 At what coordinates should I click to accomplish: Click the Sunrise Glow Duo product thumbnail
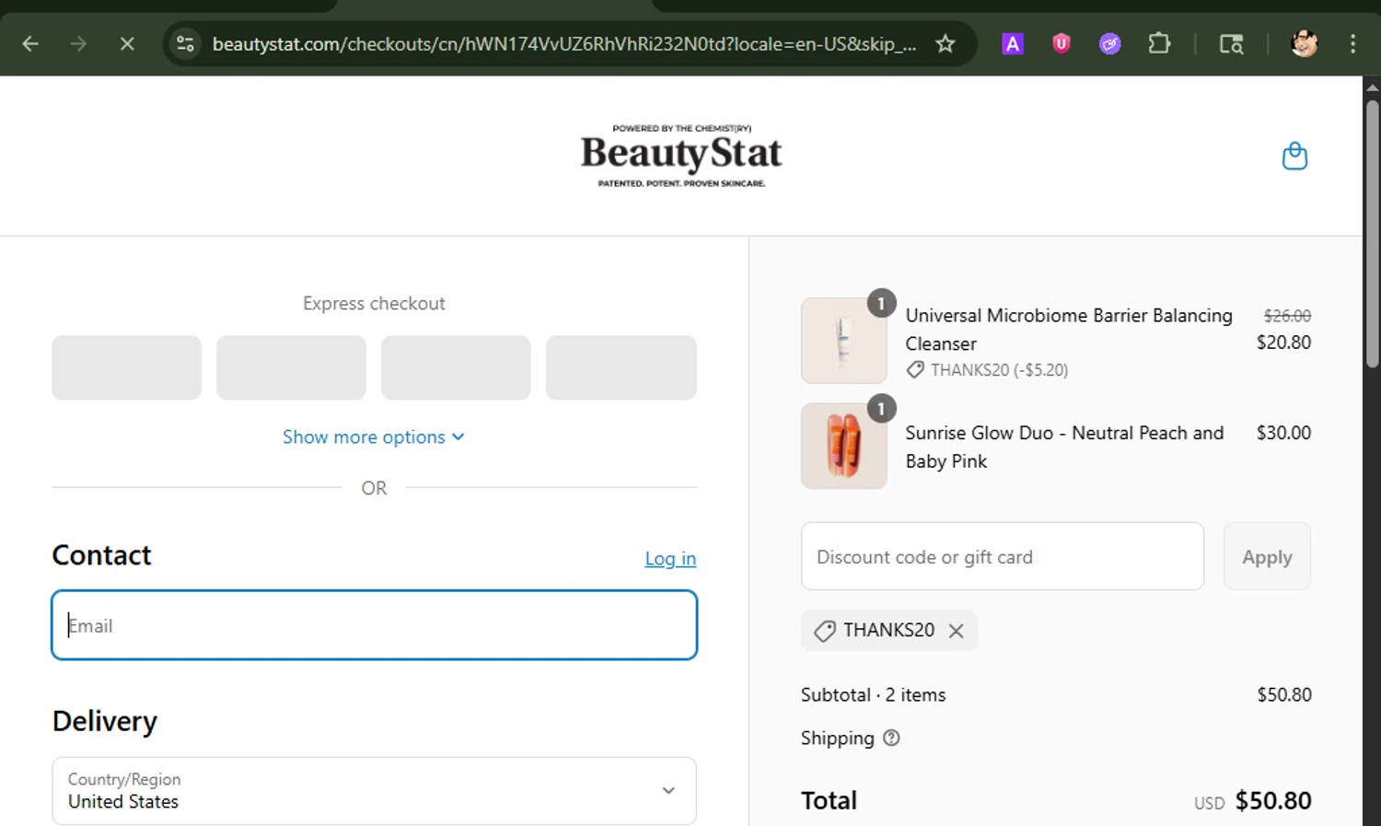coord(844,446)
